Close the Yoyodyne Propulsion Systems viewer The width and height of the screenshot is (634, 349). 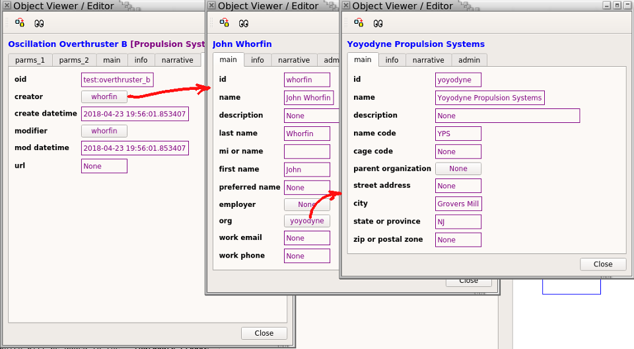[x=603, y=264]
